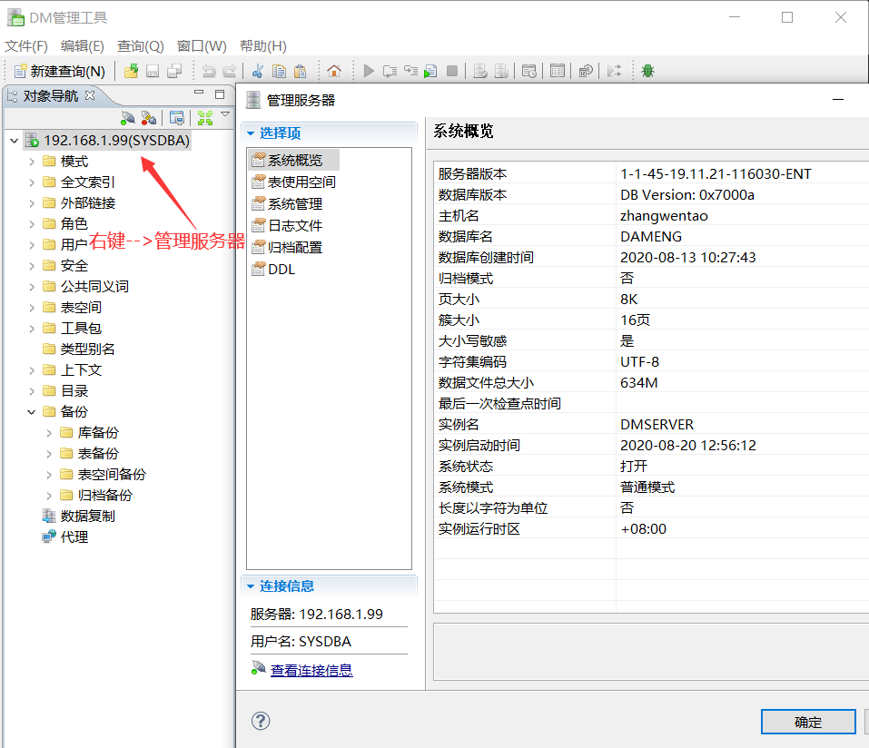The height and width of the screenshot is (748, 869).
Task: Maximize the 对象导航 panel
Action: [x=220, y=94]
